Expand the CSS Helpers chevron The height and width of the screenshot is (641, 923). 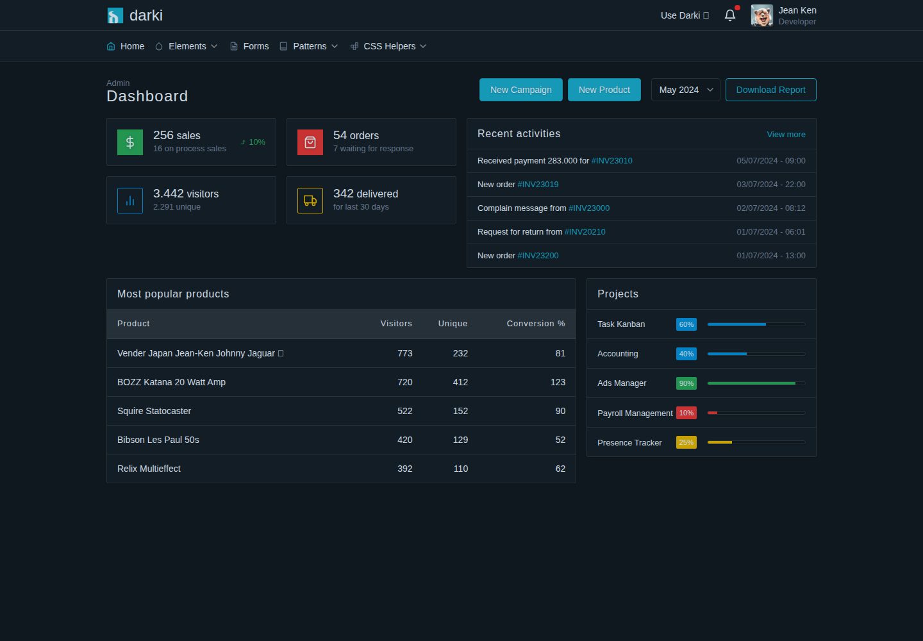click(x=423, y=46)
